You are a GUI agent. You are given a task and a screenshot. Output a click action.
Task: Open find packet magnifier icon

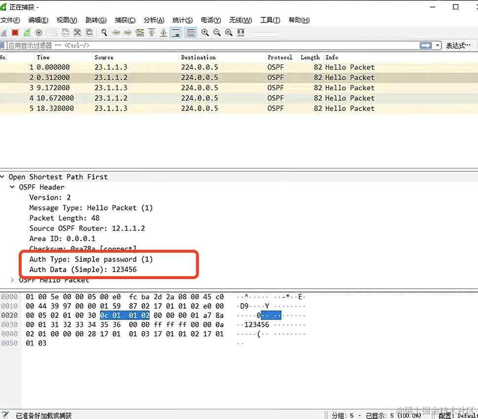coord(104,33)
